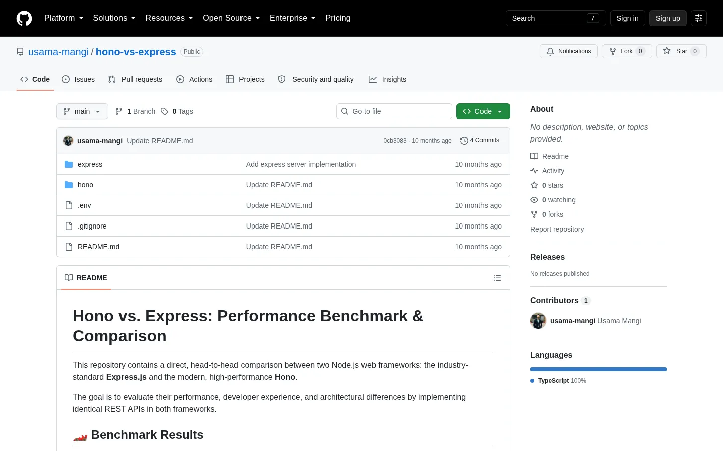Switch to the Code tab
The image size is (723, 451).
pyautogui.click(x=35, y=79)
